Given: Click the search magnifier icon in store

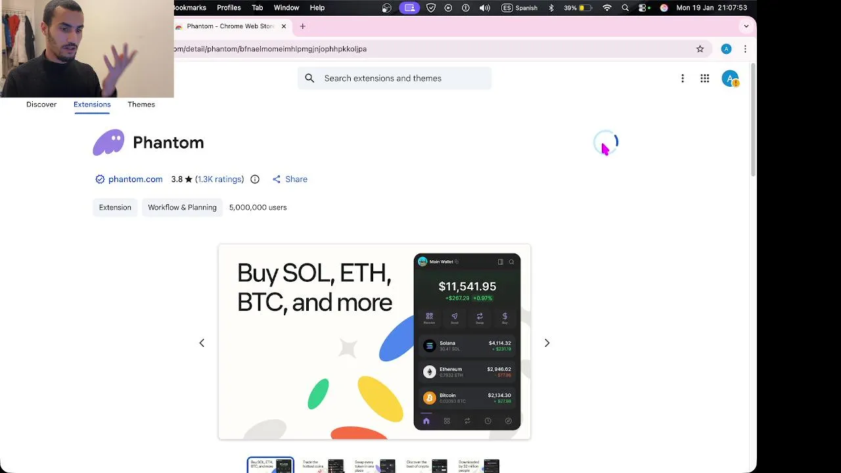Looking at the screenshot, I should tap(309, 78).
